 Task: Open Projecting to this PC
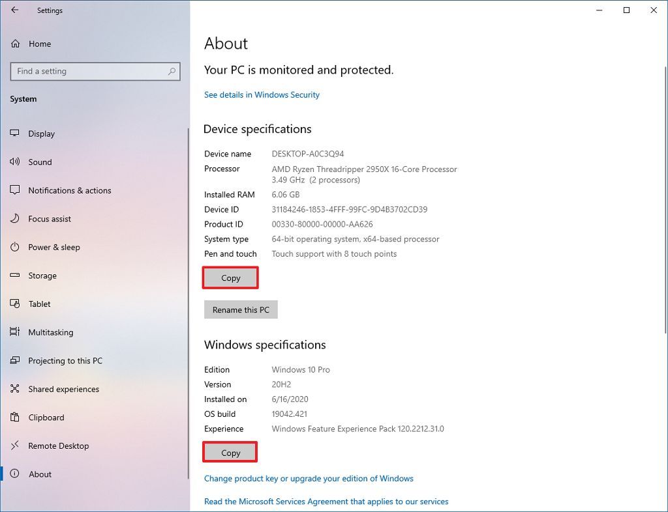[65, 360]
